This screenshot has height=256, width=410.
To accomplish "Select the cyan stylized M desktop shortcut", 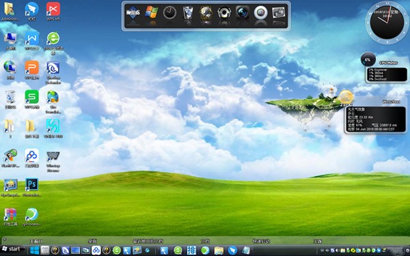I will pyautogui.click(x=53, y=126).
